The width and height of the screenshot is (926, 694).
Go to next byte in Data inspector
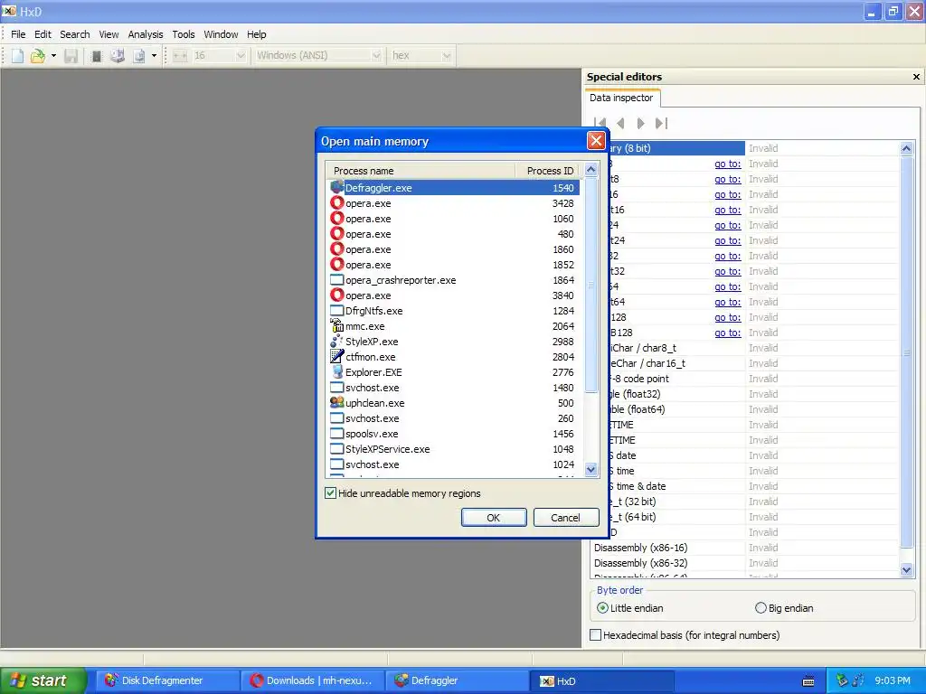(x=641, y=123)
